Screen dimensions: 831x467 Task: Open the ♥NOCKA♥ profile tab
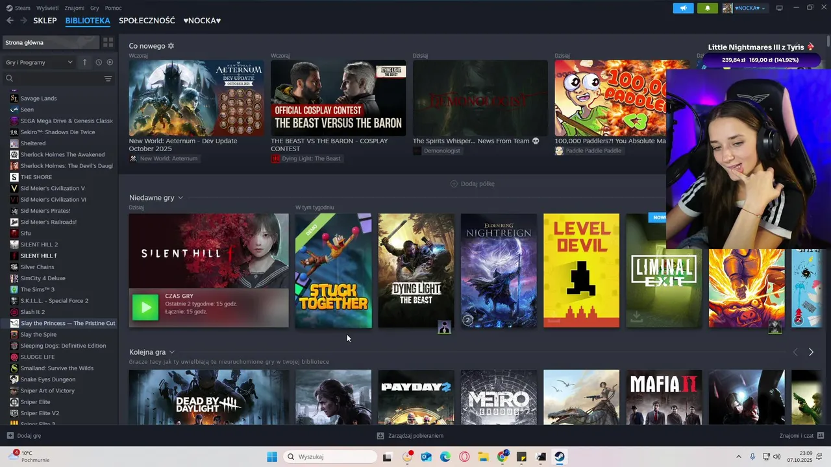(202, 21)
